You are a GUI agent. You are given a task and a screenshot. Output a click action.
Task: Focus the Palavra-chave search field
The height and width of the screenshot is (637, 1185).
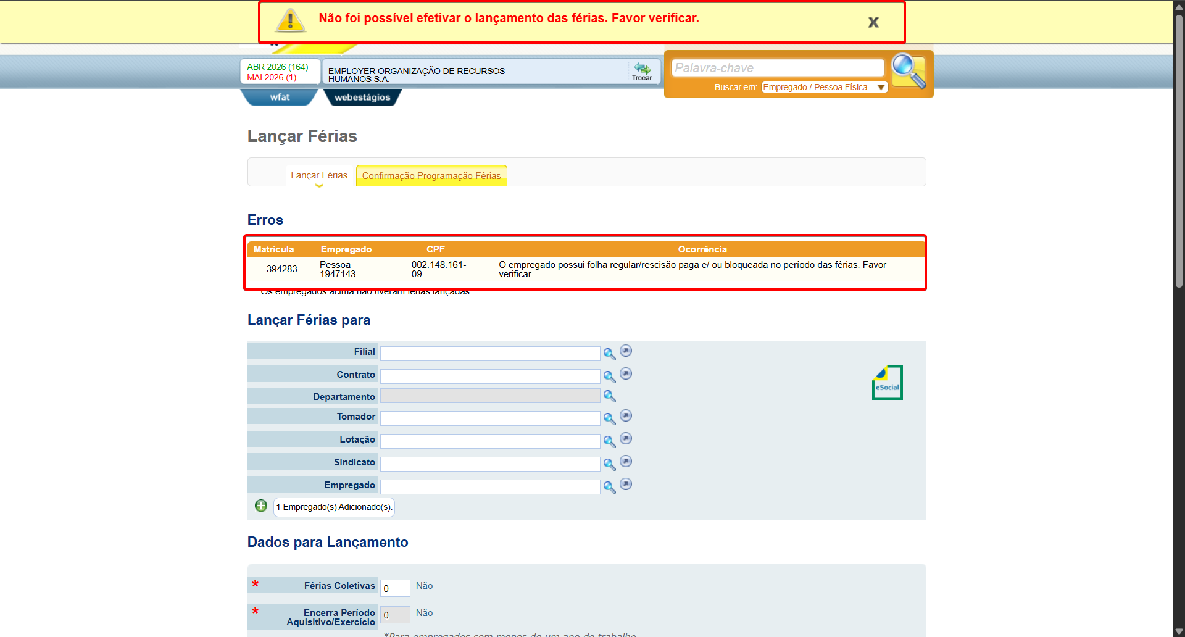tap(778, 68)
